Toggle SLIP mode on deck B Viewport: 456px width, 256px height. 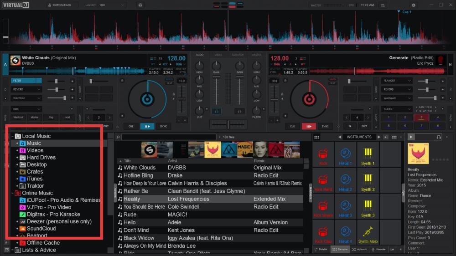(332, 83)
